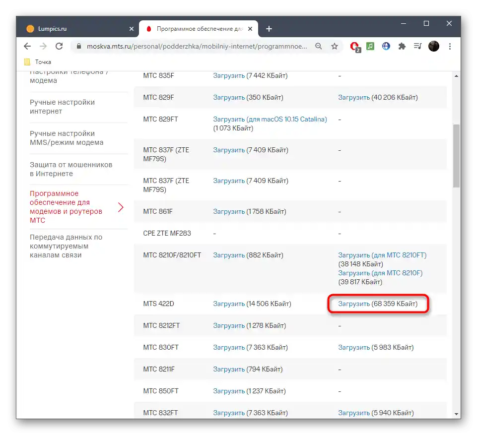Viewport: 477px width, 435px height.
Task: Download MTS 422D file of 14 506 КБайт
Action: (229, 304)
